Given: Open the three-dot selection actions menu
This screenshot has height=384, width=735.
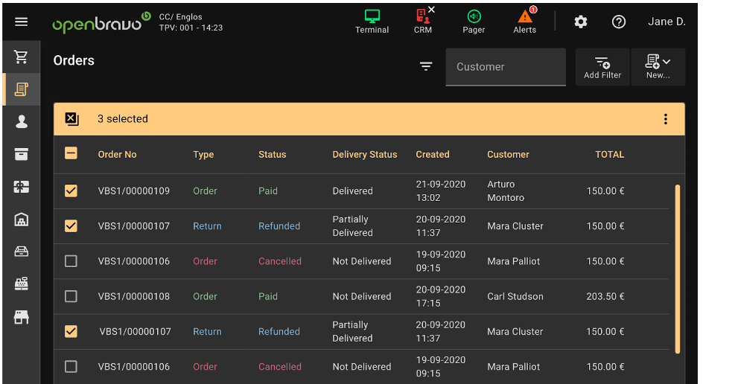Looking at the screenshot, I should [665, 119].
